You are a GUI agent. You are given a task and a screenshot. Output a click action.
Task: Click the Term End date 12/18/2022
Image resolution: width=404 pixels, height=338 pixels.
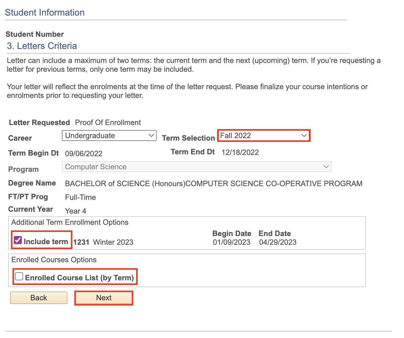(x=240, y=152)
